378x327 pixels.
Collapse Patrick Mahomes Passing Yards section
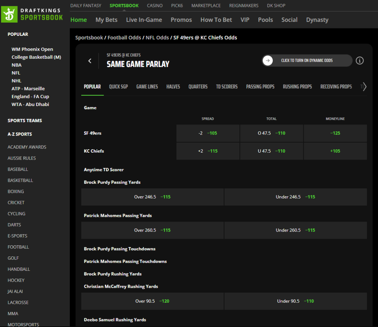point(118,215)
